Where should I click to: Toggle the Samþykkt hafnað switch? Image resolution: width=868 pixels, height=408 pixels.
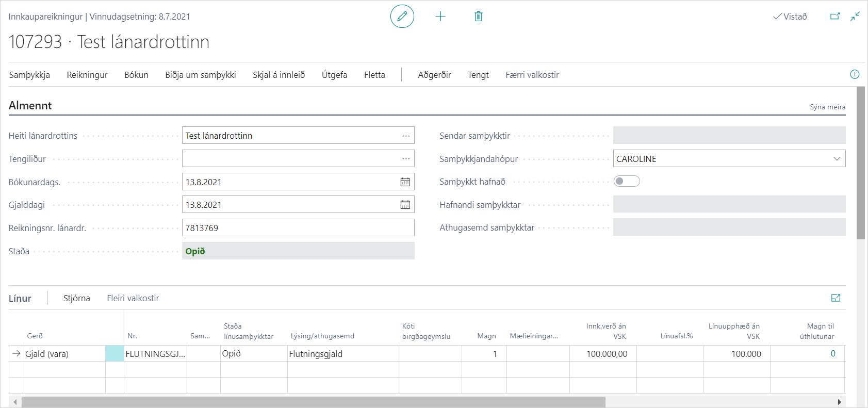pos(627,181)
